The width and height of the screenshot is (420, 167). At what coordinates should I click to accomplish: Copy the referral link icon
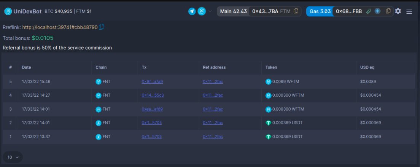(x=102, y=27)
